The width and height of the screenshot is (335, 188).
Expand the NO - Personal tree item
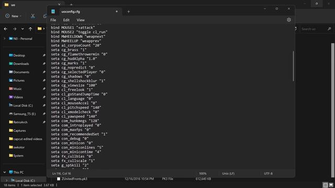(5, 39)
